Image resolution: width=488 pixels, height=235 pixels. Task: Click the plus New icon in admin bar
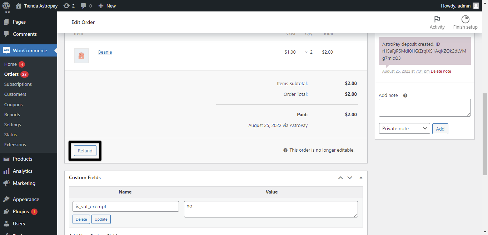(101, 6)
